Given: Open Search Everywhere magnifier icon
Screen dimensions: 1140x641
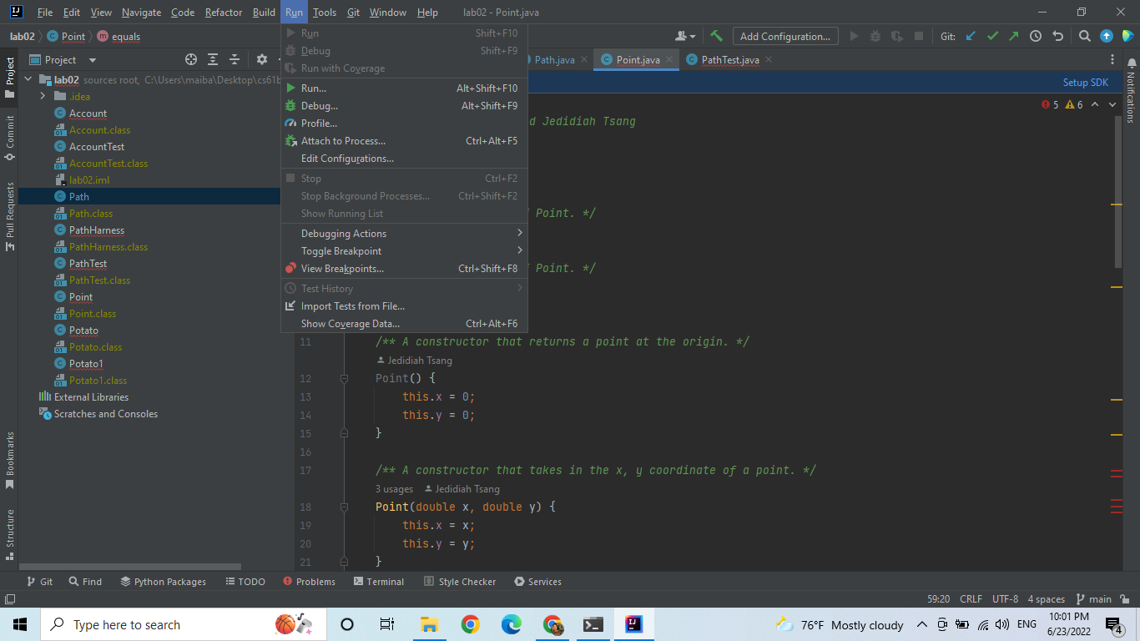Looking at the screenshot, I should [1084, 36].
